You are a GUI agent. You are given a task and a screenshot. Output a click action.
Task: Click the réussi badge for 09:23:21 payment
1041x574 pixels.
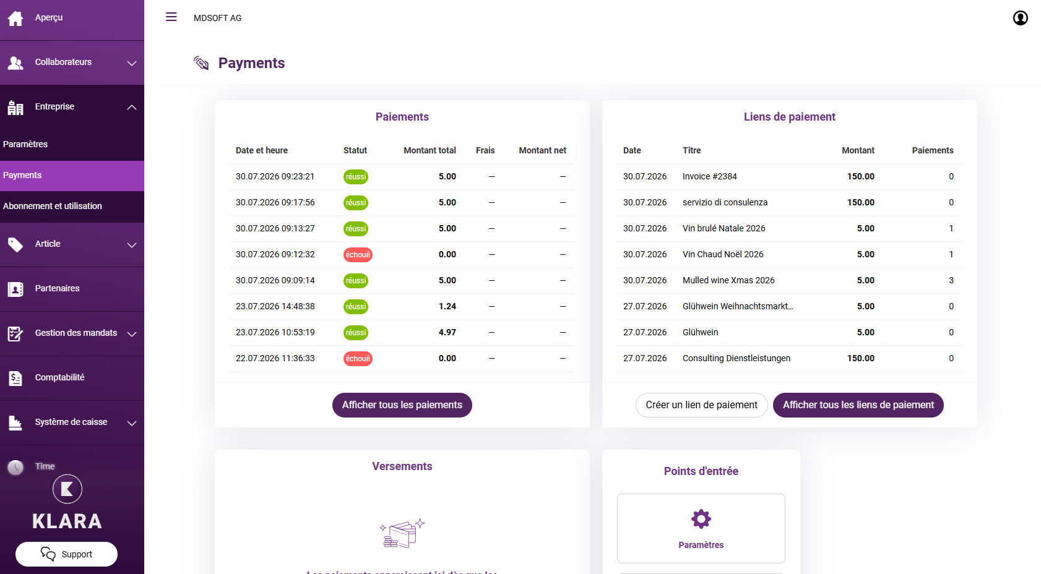[356, 177]
